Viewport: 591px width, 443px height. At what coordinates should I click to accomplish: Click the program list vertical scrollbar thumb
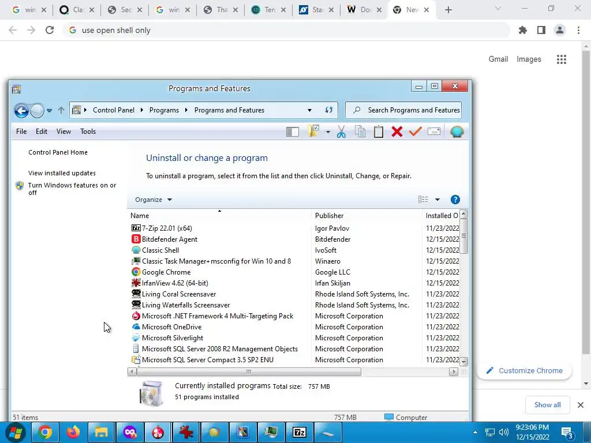[463, 236]
